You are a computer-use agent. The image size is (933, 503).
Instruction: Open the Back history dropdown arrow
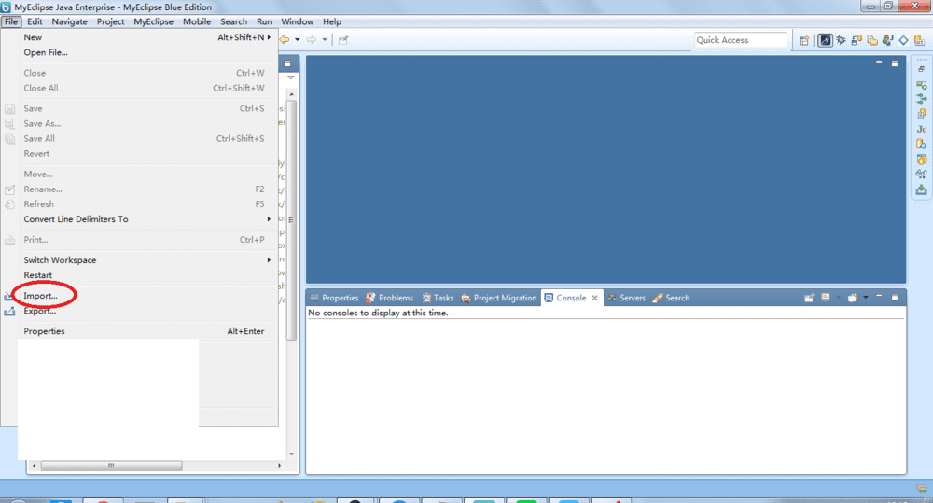[x=297, y=40]
